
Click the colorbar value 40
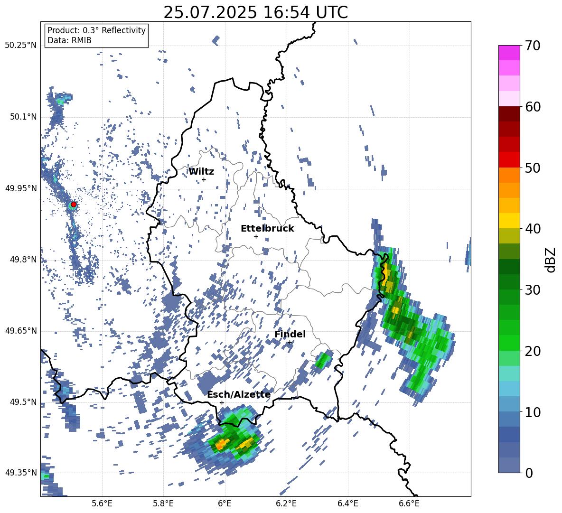[533, 229]
